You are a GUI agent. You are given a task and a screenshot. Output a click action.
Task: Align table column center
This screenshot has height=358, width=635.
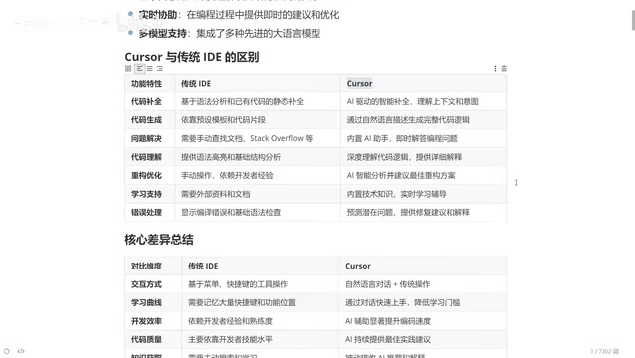(x=150, y=69)
